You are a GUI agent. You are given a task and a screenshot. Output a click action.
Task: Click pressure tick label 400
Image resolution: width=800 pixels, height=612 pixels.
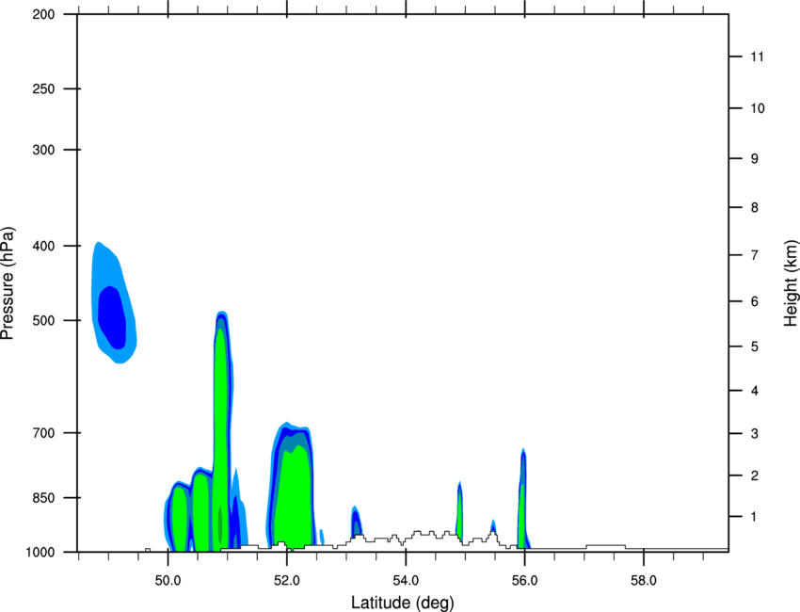click(x=43, y=246)
